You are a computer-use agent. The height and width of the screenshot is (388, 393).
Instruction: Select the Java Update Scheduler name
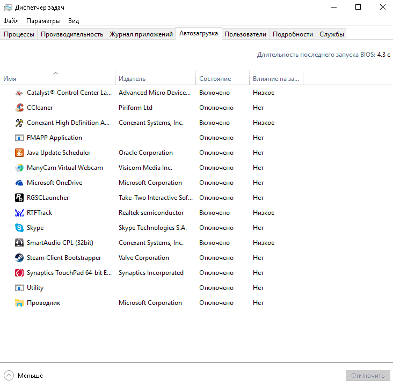click(x=59, y=153)
